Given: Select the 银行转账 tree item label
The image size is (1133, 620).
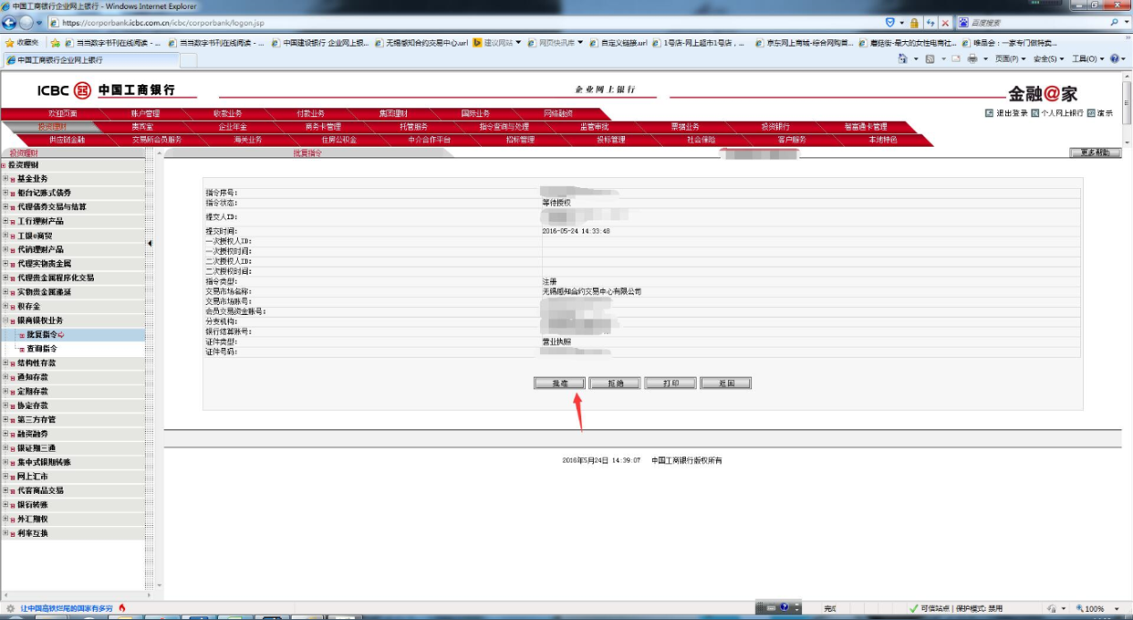Looking at the screenshot, I should coord(32,505).
